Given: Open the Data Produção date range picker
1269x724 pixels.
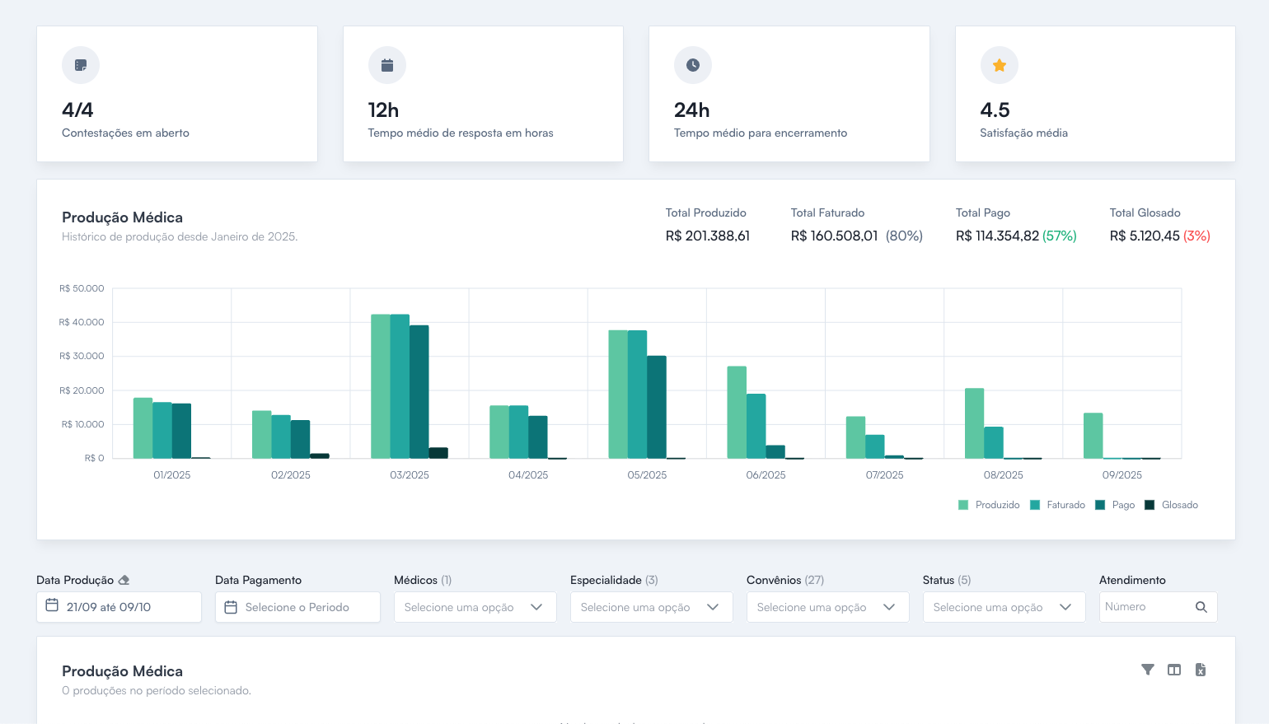Looking at the screenshot, I should coord(119,607).
